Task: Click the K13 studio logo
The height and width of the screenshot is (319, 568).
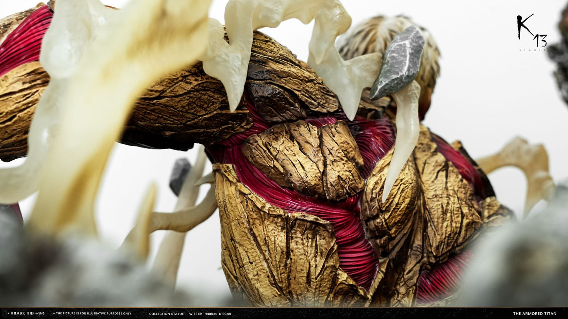Action: (532, 32)
